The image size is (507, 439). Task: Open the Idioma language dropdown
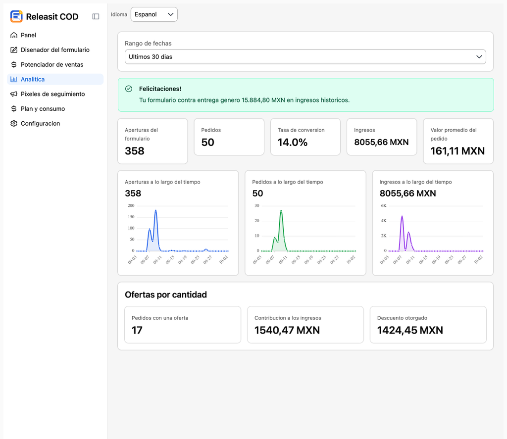click(x=154, y=14)
